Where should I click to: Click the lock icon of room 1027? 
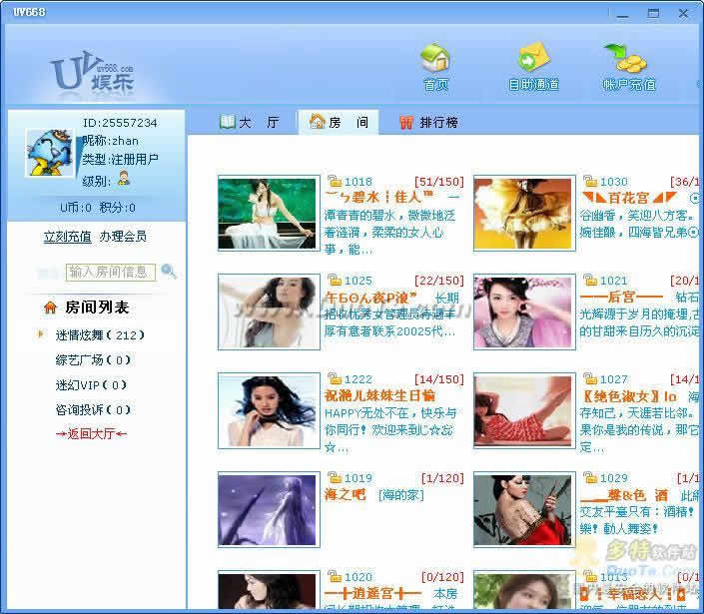pos(590,378)
